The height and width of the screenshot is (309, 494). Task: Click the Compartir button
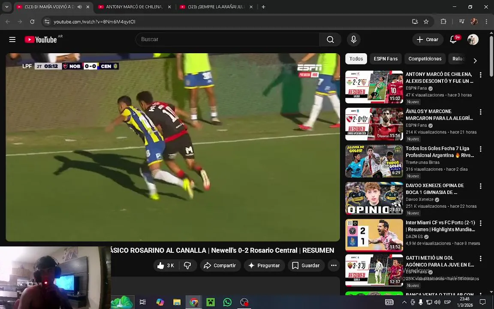[x=220, y=266]
